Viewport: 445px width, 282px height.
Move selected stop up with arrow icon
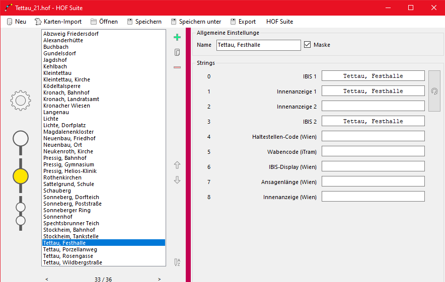pos(177,165)
